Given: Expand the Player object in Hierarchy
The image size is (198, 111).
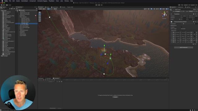Looking at the screenshot, I should [20, 15].
